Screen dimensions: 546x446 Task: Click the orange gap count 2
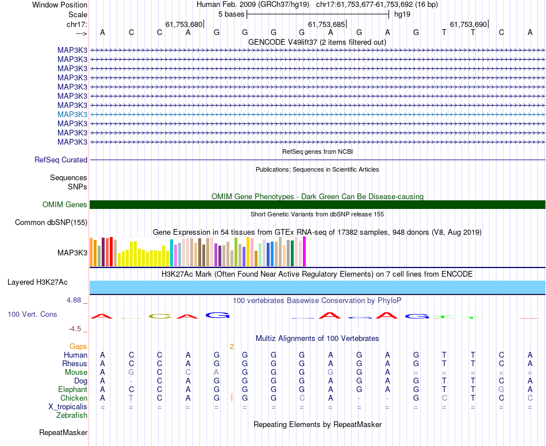tap(232, 347)
